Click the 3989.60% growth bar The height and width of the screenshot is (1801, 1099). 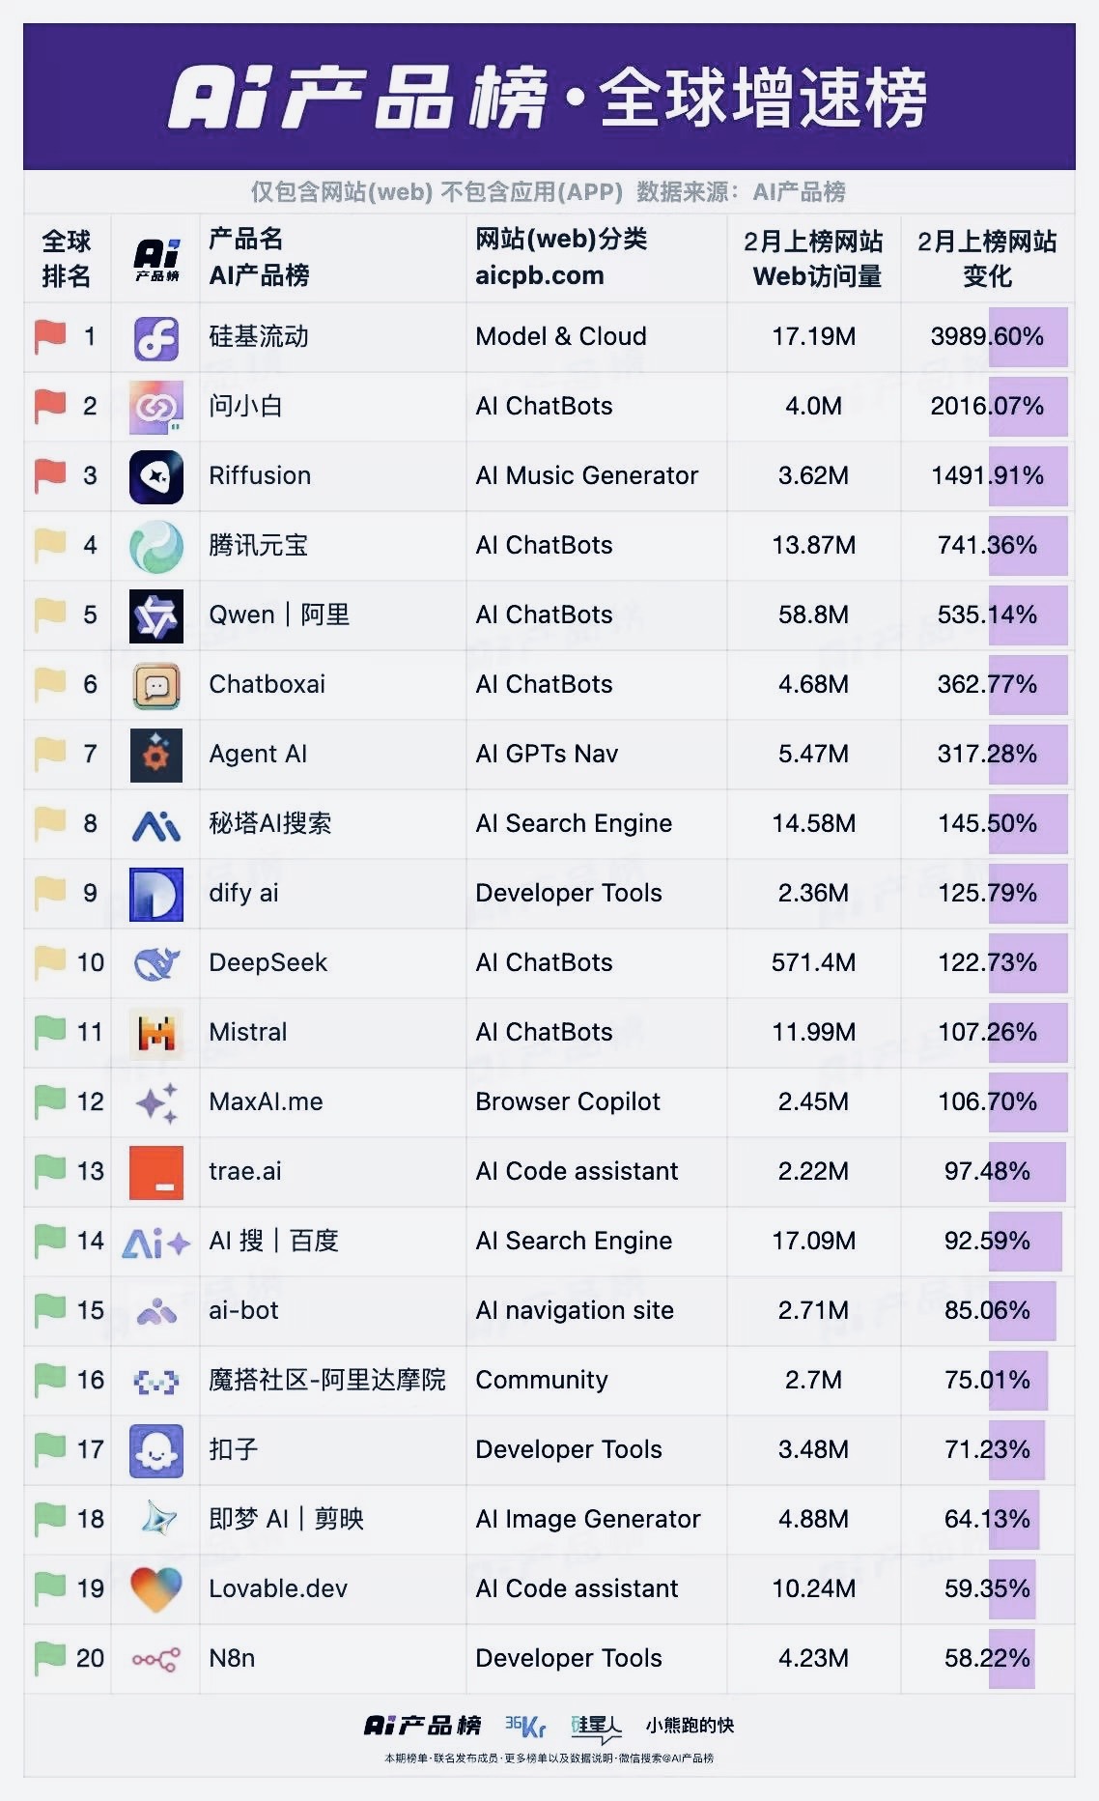point(1027,337)
